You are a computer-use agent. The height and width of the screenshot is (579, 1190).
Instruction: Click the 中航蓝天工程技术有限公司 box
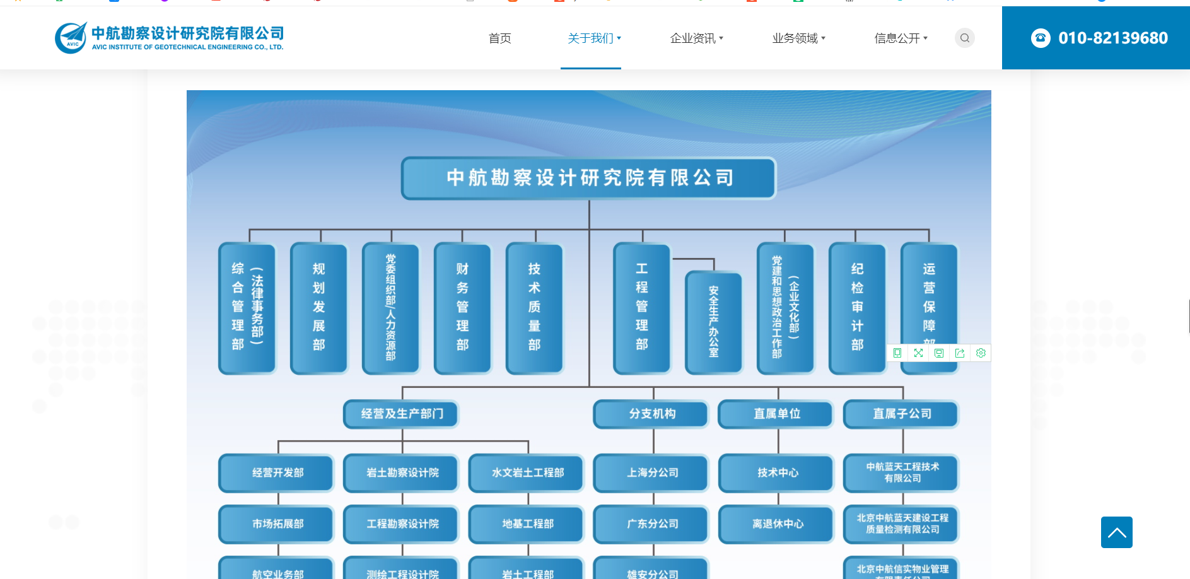click(x=902, y=473)
